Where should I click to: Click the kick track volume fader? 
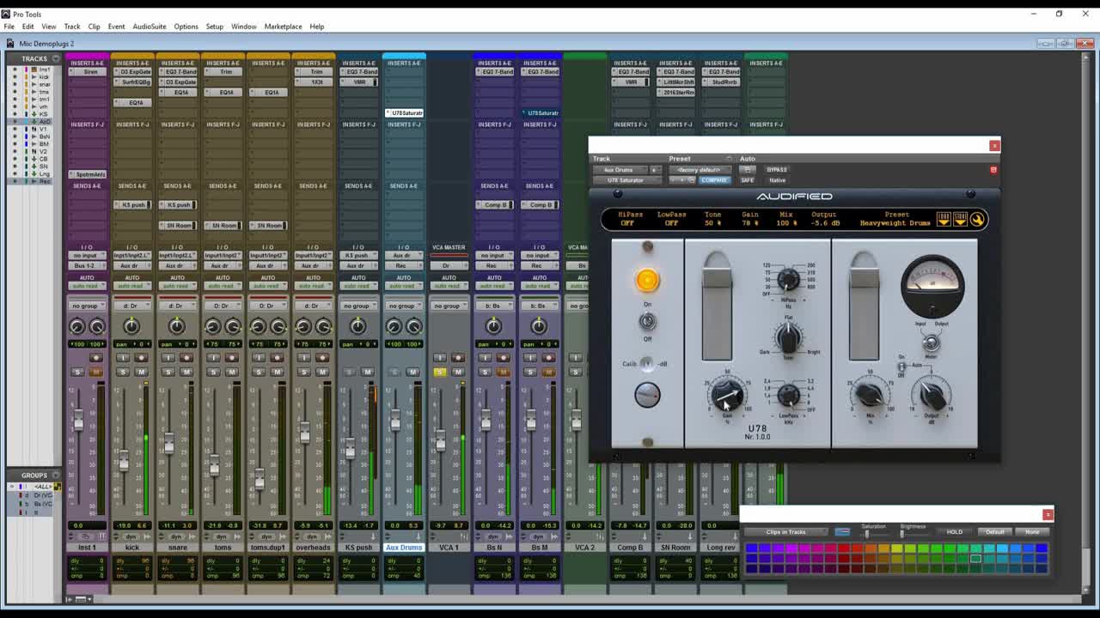[124, 461]
